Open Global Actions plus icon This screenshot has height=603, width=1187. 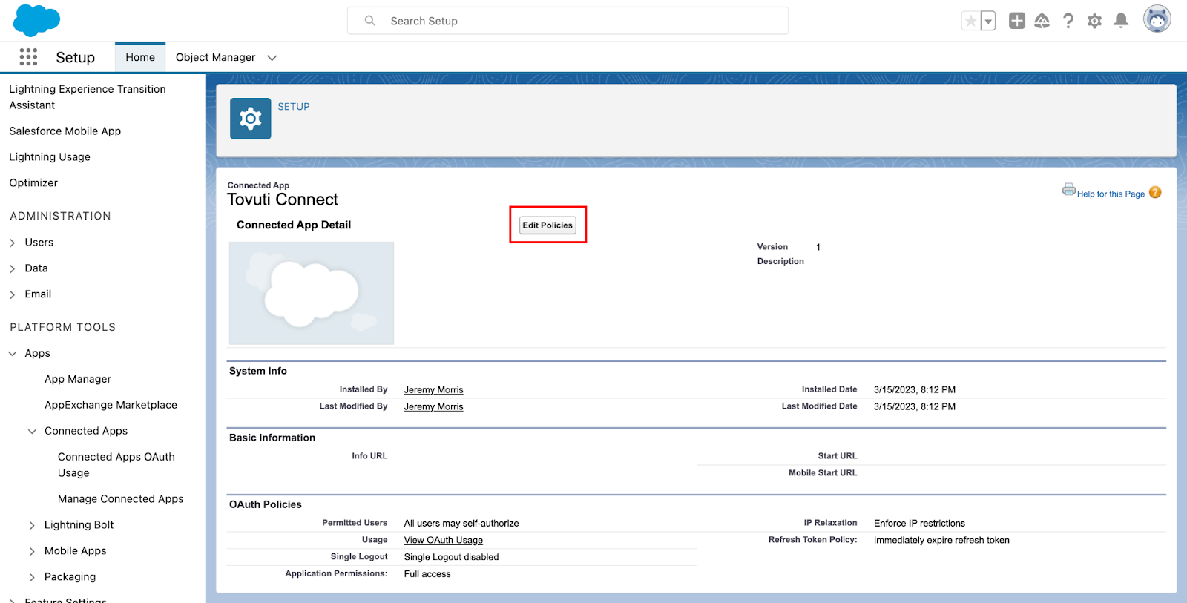[x=1017, y=21]
